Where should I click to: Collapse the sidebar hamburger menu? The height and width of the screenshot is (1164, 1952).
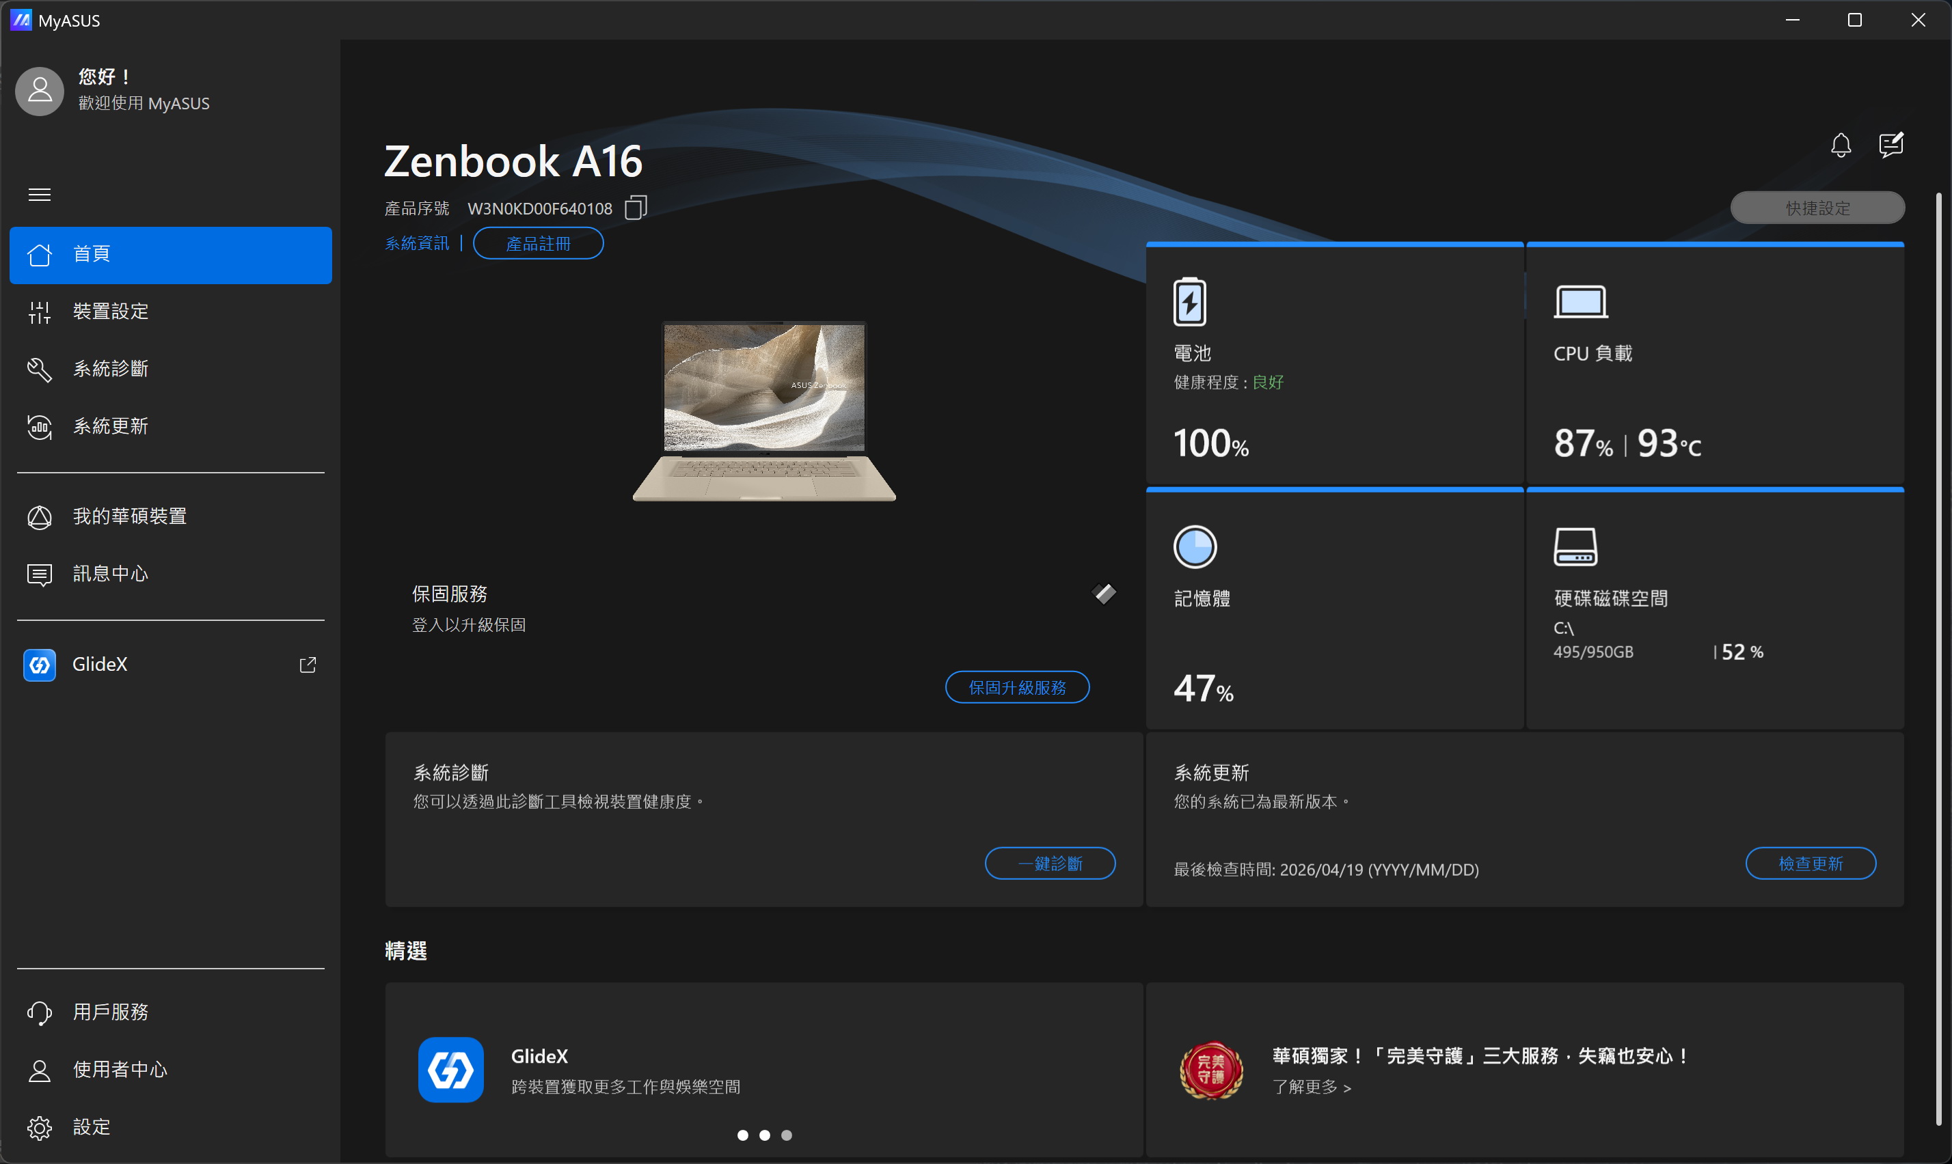[39, 195]
